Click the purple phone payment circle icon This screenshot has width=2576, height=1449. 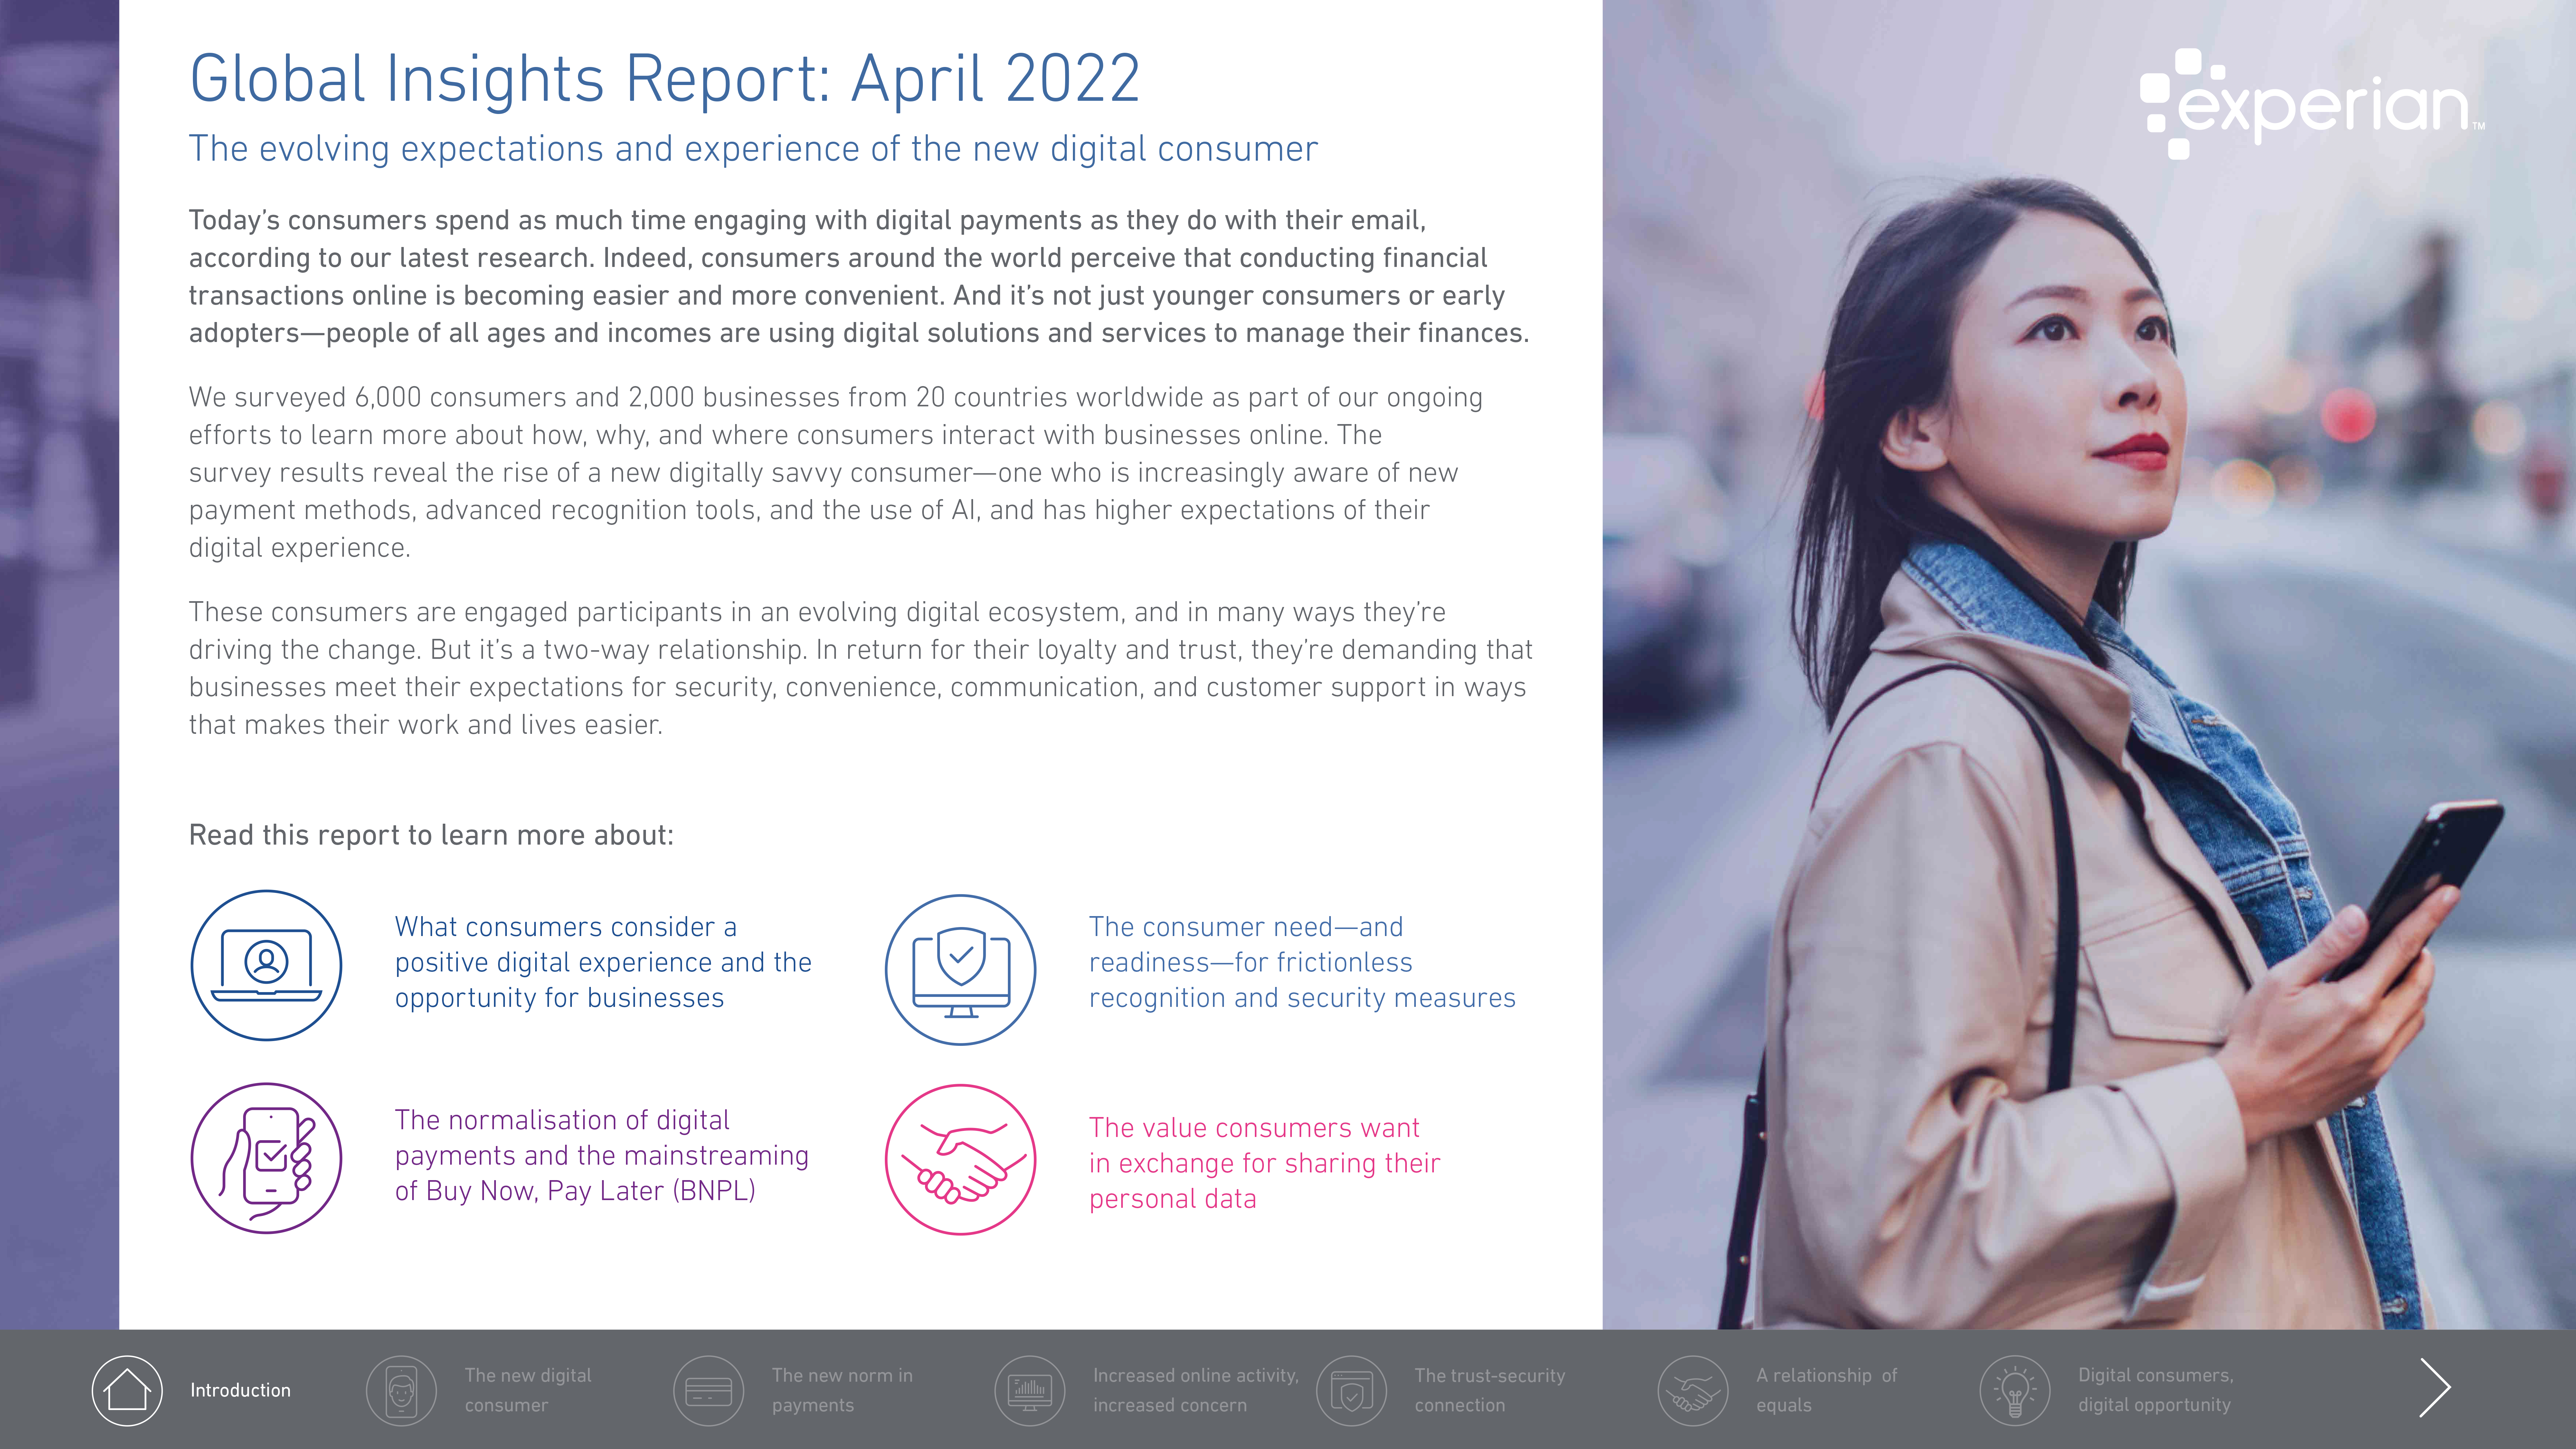click(266, 1158)
